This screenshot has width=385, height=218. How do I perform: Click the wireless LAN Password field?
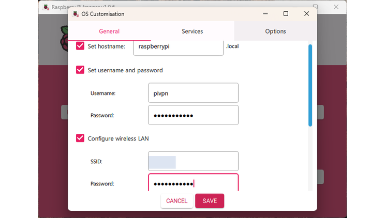click(193, 182)
